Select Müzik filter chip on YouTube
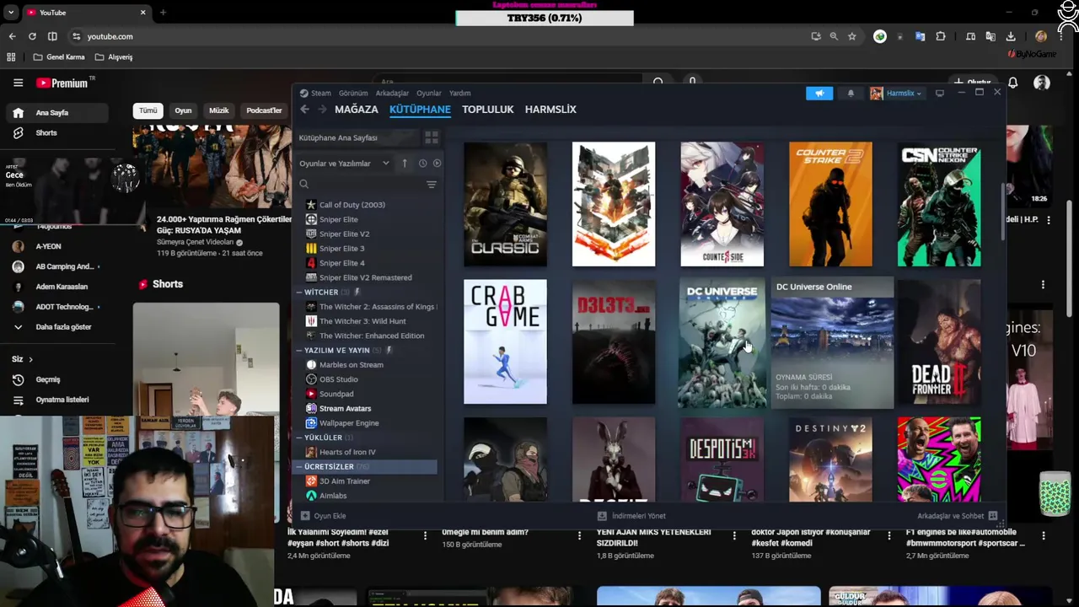1079x607 pixels. coord(218,110)
